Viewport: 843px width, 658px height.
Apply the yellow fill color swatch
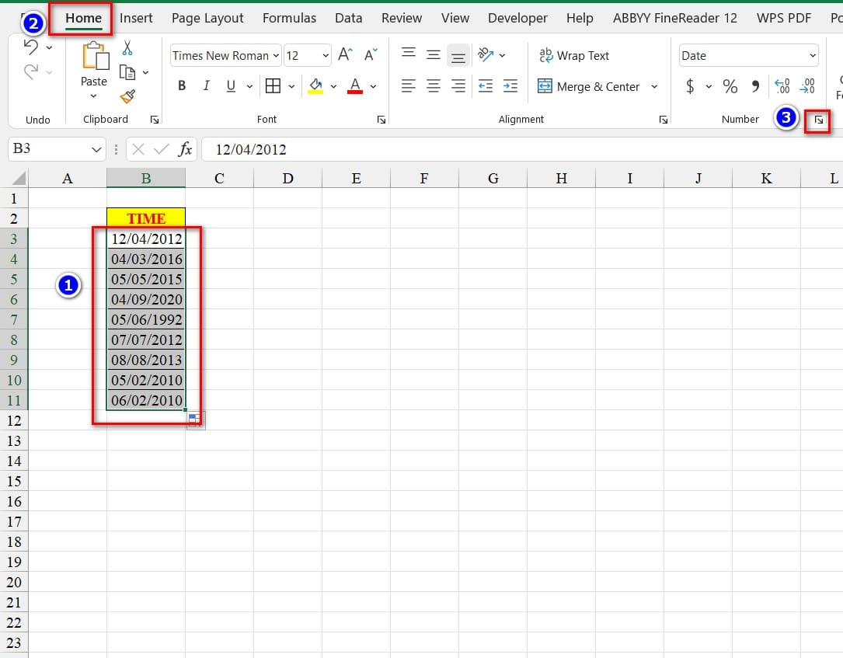pyautogui.click(x=315, y=86)
